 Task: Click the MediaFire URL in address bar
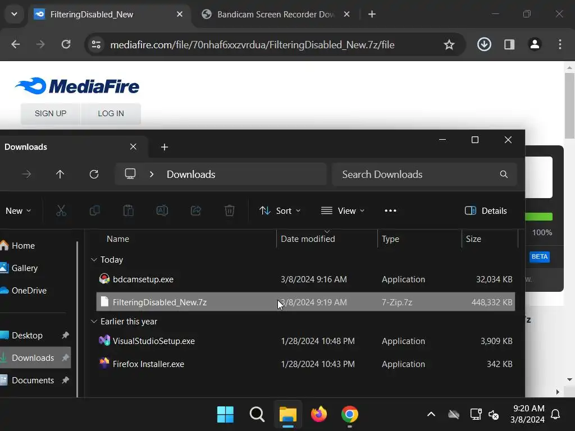coord(252,45)
